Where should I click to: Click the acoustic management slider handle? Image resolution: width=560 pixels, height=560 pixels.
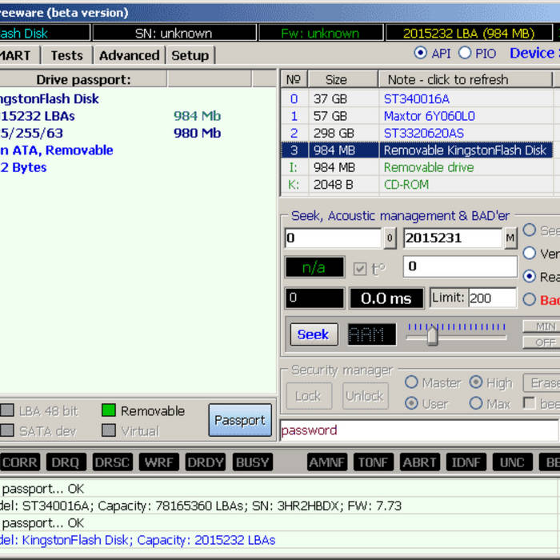coord(432,335)
